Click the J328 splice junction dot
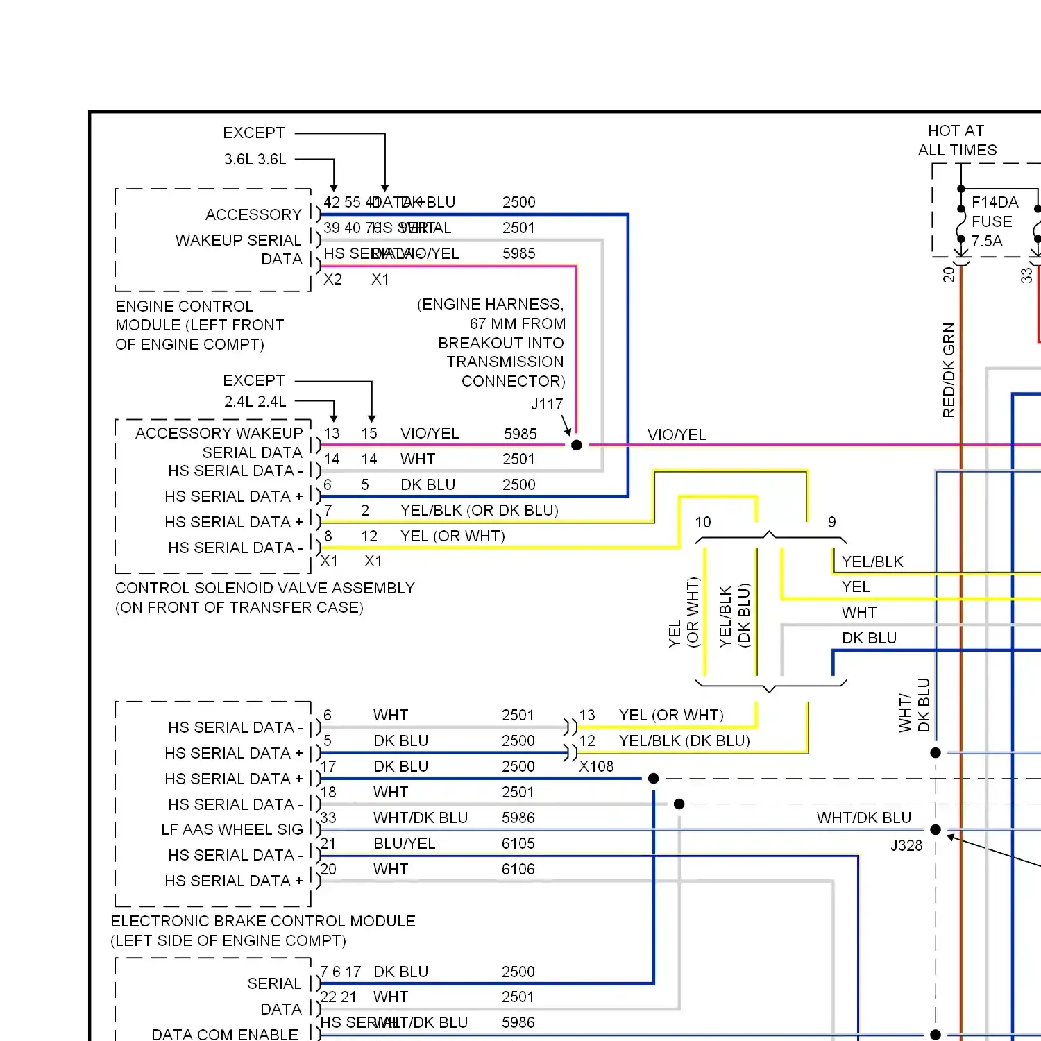 point(936,829)
